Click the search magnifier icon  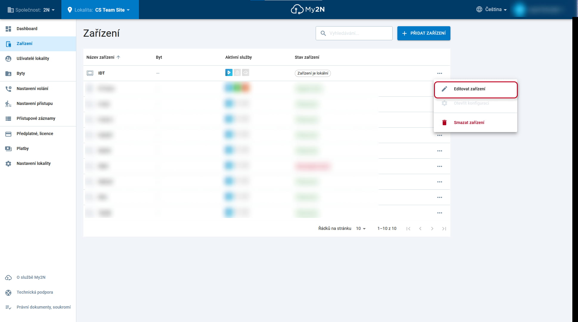pyautogui.click(x=323, y=33)
